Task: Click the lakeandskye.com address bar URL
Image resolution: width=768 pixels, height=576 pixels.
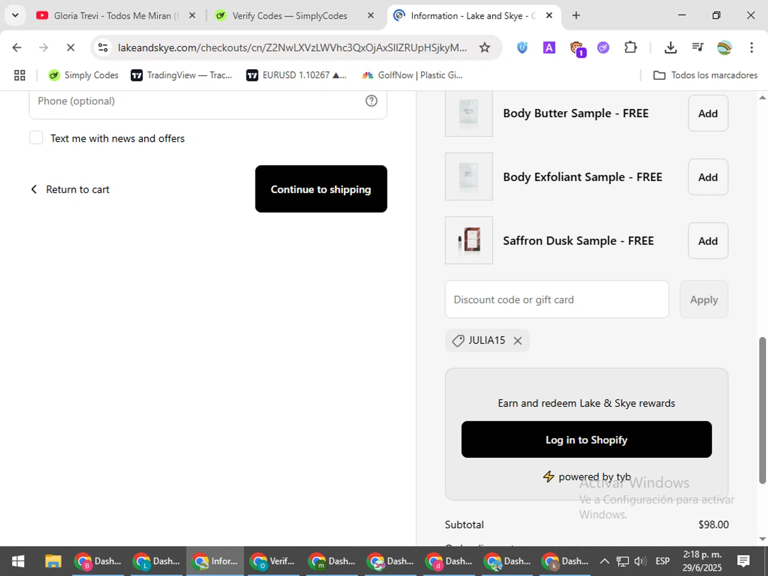Action: pos(292,48)
